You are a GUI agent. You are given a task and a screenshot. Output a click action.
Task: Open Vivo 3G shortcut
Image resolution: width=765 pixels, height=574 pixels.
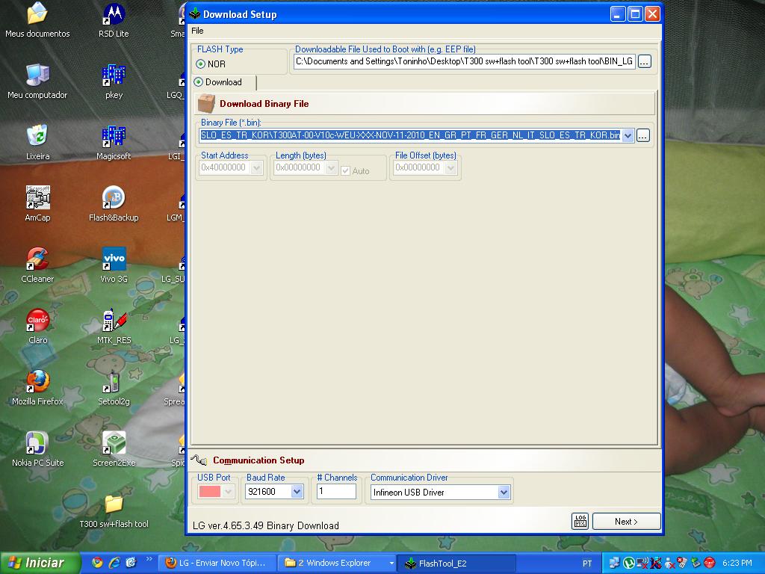pos(114,265)
